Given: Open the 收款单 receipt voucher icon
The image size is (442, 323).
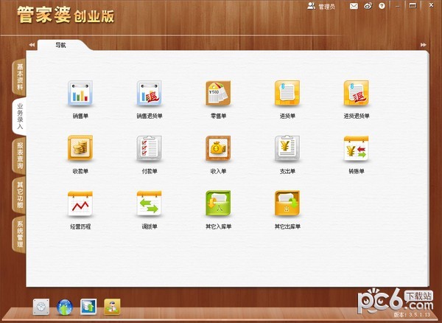Looking at the screenshot, I should [80, 150].
